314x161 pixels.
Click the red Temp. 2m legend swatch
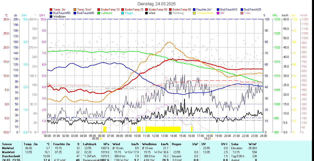(x=51, y=10)
